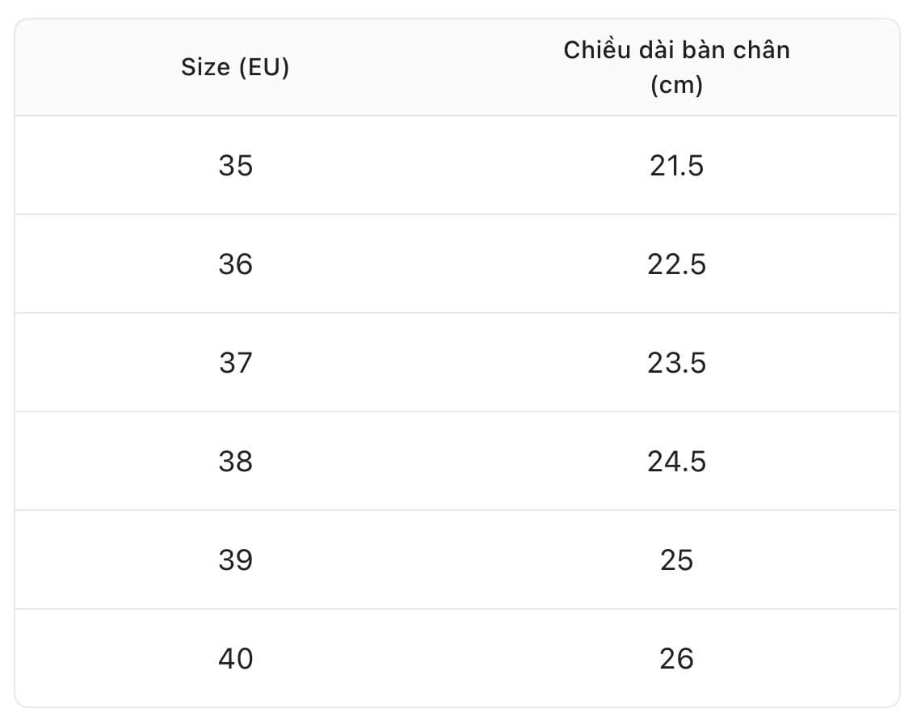Click the Size (EU) column header
The width and height of the screenshot is (917, 726).
pyautogui.click(x=235, y=68)
